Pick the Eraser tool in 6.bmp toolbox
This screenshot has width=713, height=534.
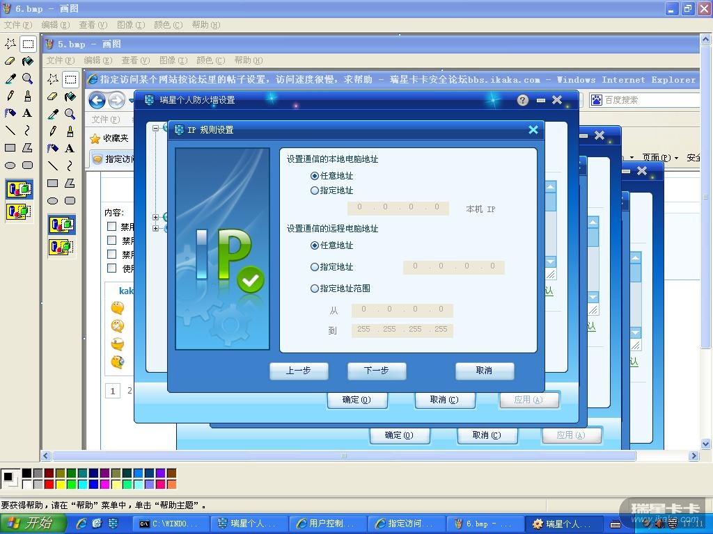pyautogui.click(x=10, y=61)
